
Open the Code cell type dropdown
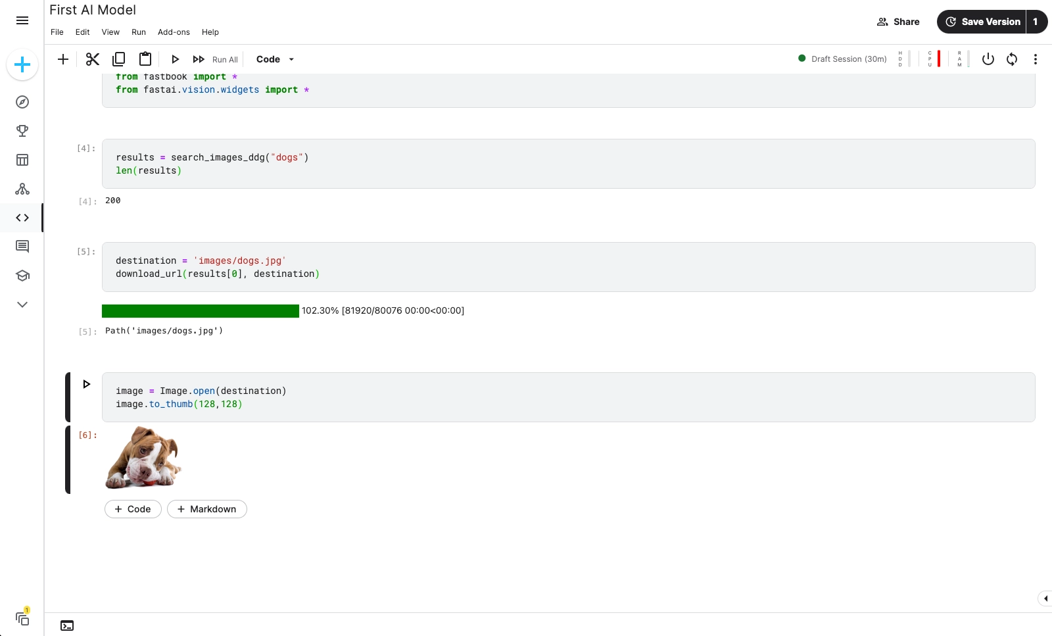(x=274, y=59)
